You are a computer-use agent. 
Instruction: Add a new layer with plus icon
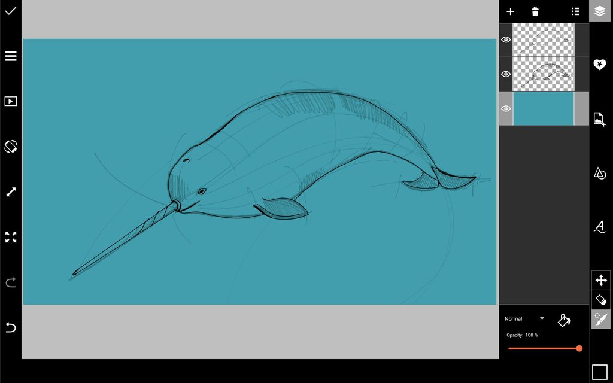pyautogui.click(x=510, y=11)
